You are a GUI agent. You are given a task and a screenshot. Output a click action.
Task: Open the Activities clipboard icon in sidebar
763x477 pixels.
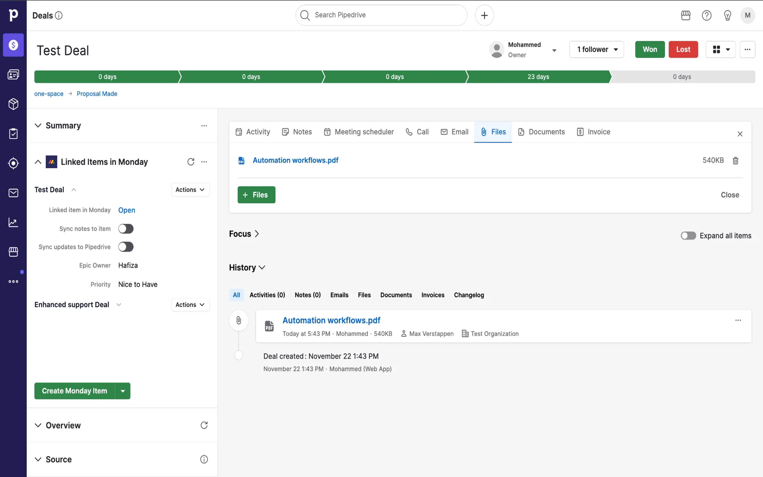[13, 134]
